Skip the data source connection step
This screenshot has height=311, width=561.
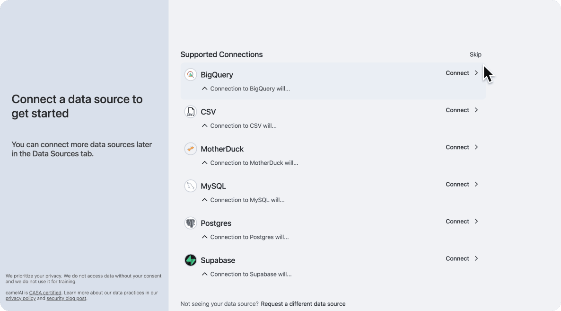475,54
